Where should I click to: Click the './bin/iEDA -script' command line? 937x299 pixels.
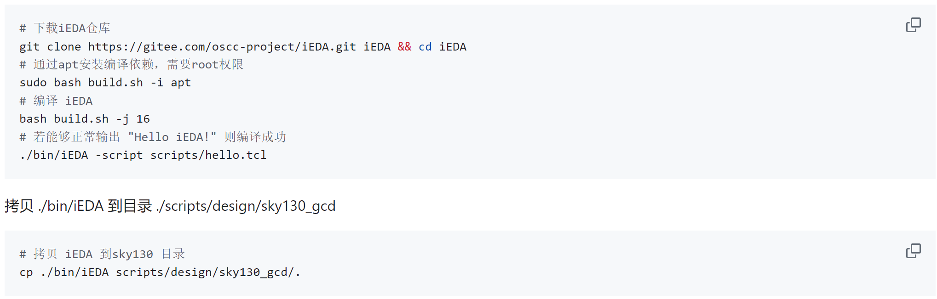click(x=143, y=155)
